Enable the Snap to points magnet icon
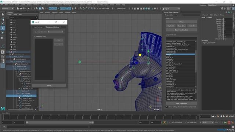 (x=87, y=8)
